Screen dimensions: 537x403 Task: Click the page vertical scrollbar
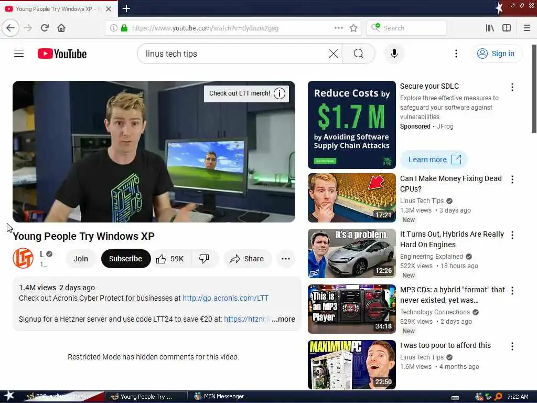(533, 89)
